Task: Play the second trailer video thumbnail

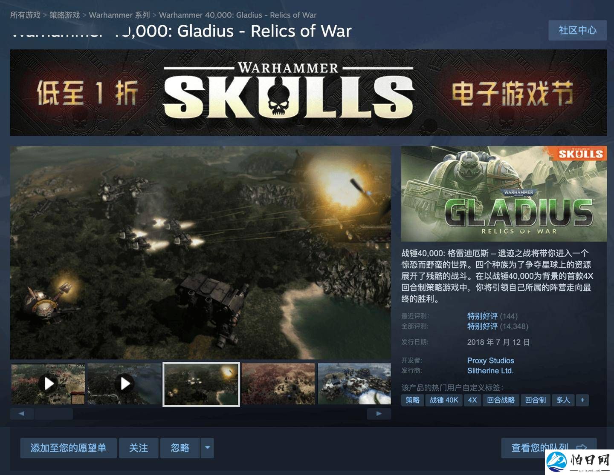Action: pos(125,384)
